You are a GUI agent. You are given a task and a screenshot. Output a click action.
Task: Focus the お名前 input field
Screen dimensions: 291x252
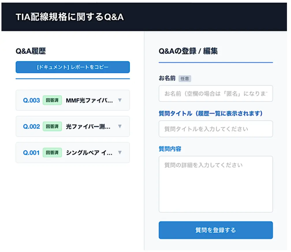pos(216,93)
